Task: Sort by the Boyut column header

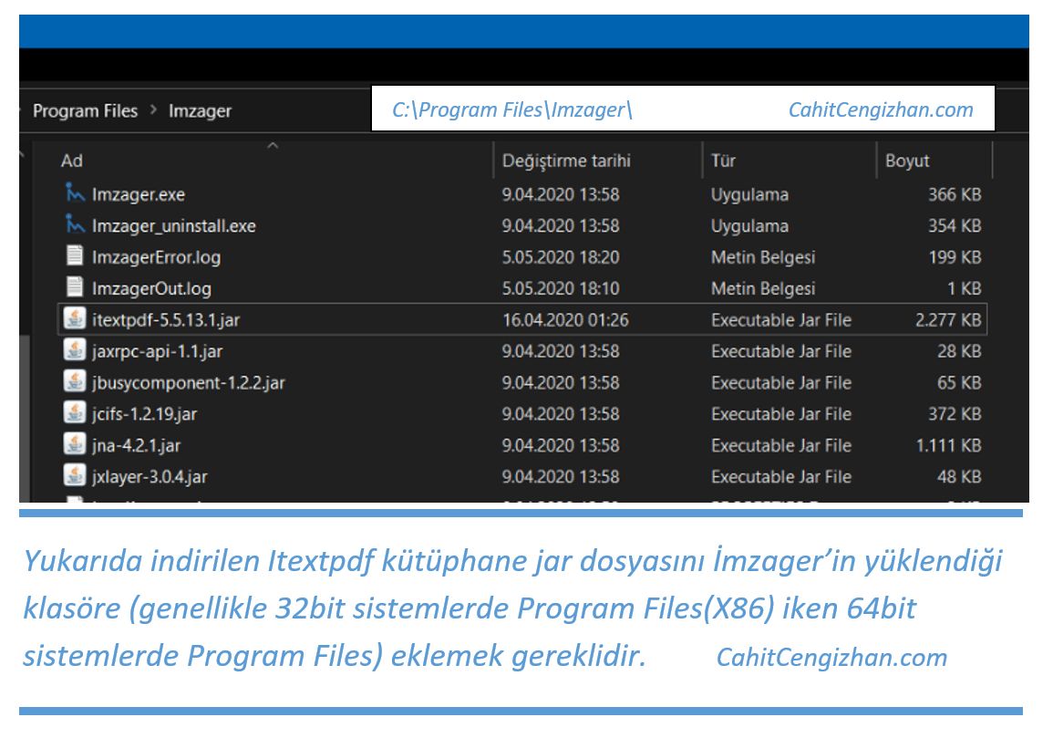Action: point(906,161)
